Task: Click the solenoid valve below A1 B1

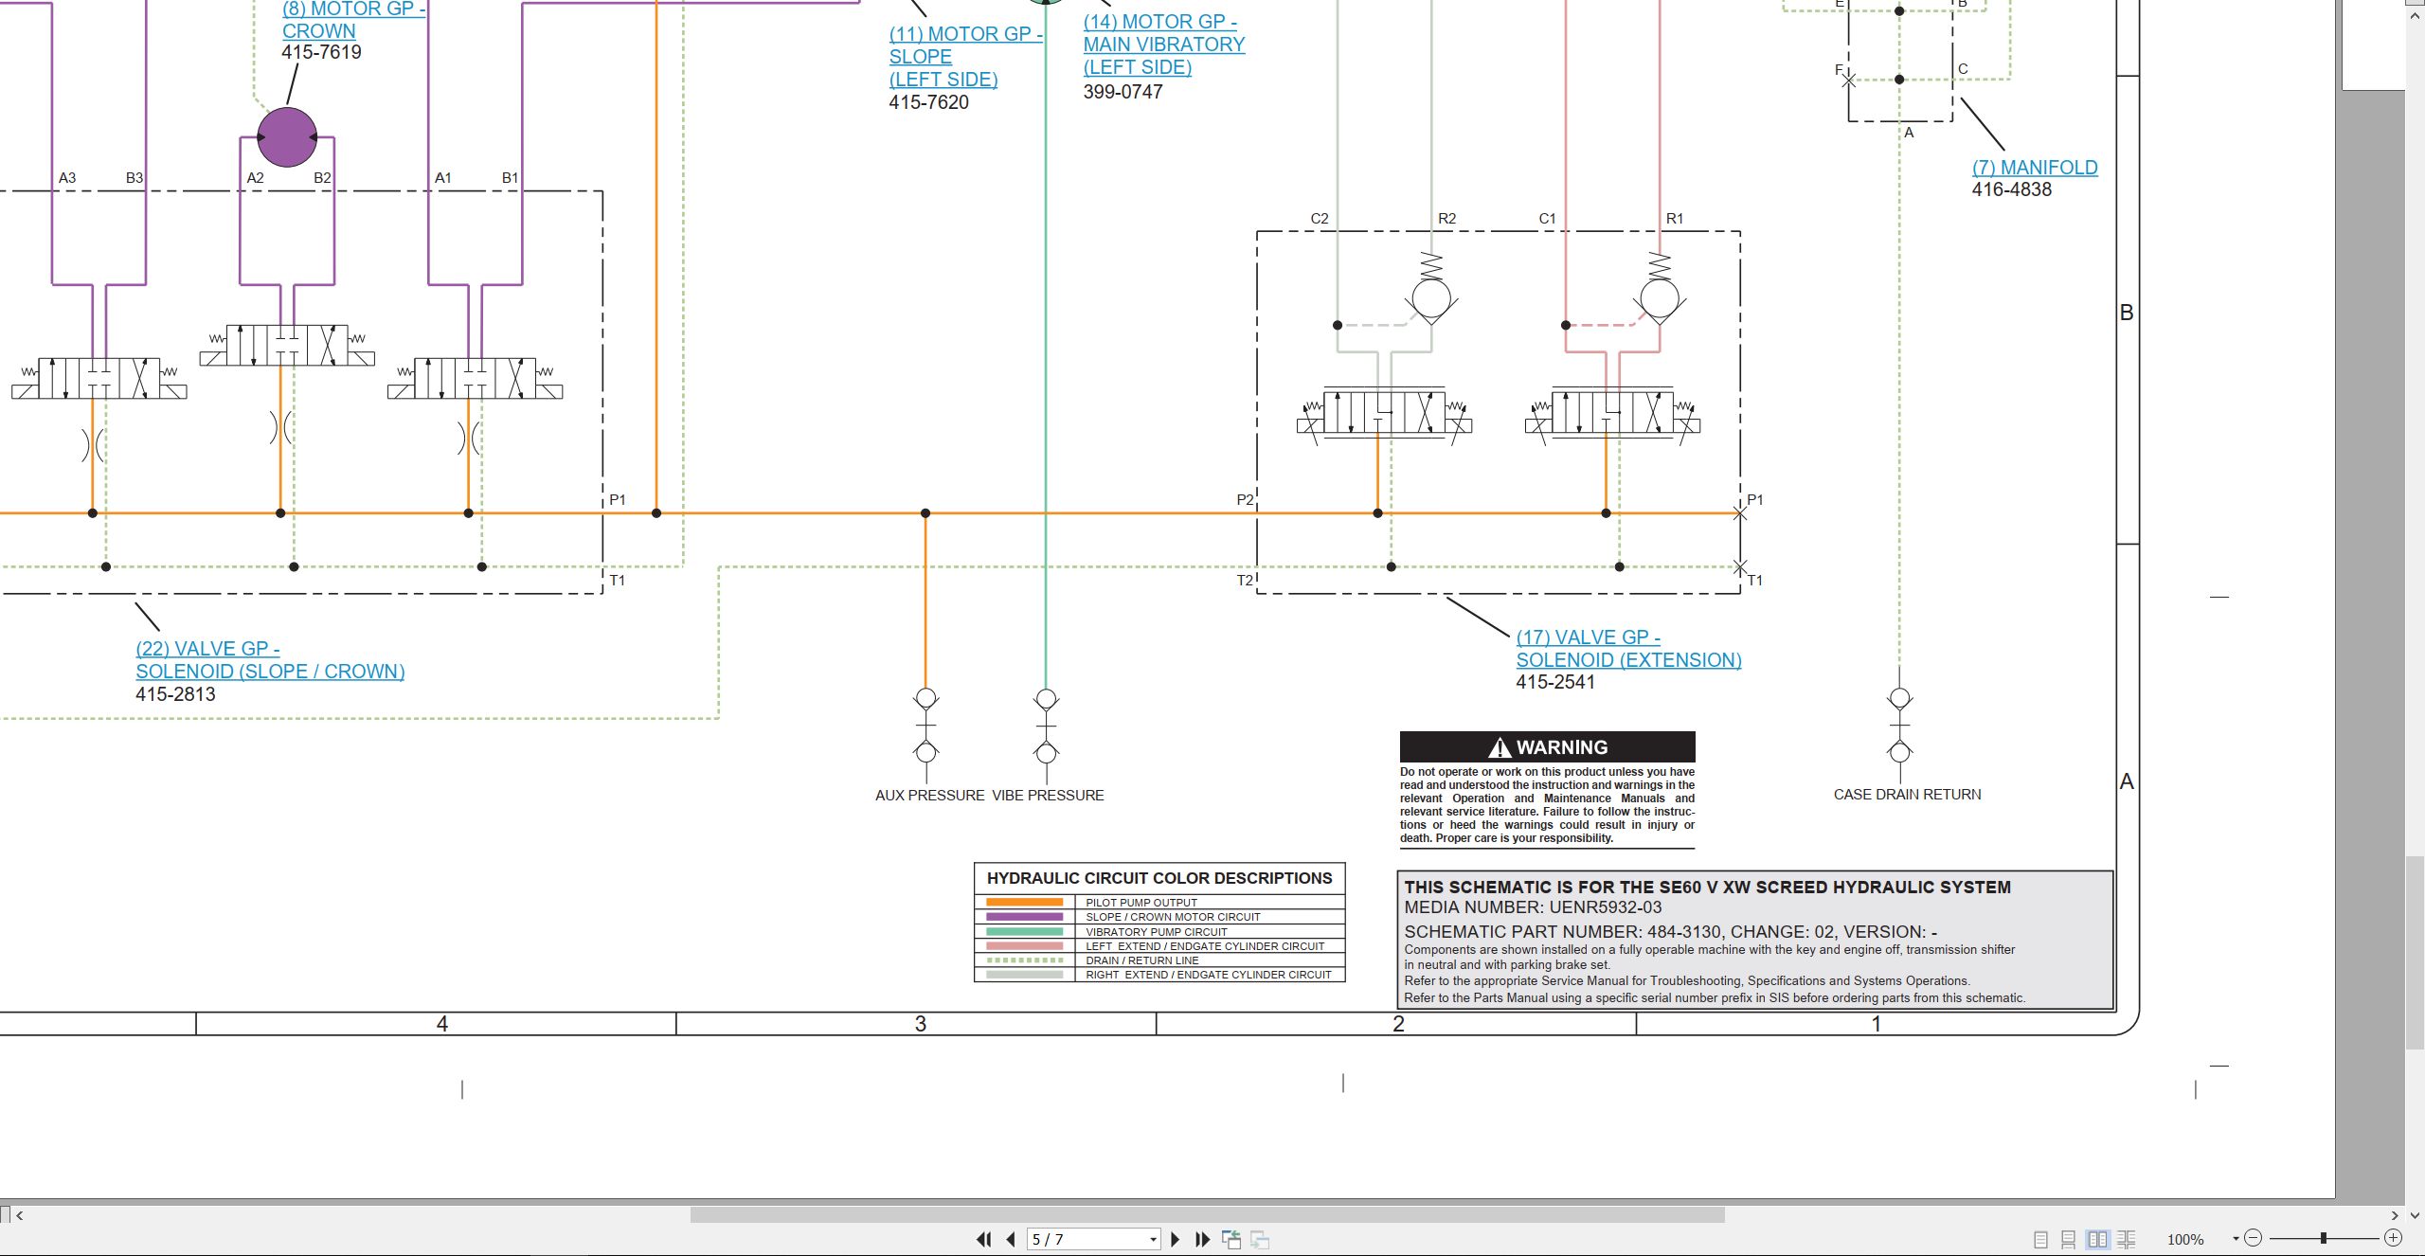Action: coord(476,379)
